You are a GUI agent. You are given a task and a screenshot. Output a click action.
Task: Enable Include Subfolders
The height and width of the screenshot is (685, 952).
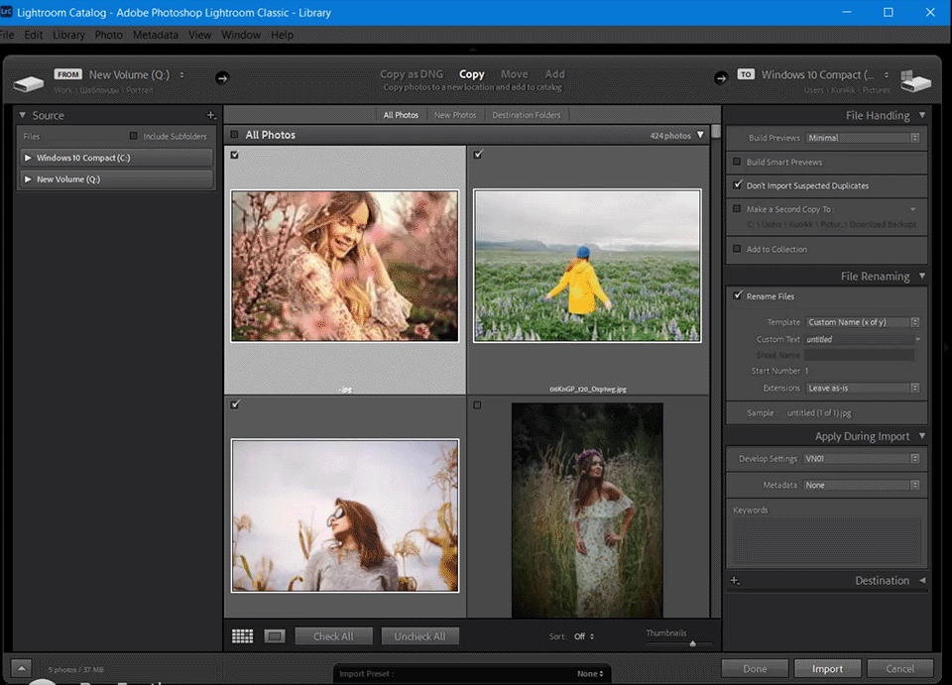tap(134, 136)
